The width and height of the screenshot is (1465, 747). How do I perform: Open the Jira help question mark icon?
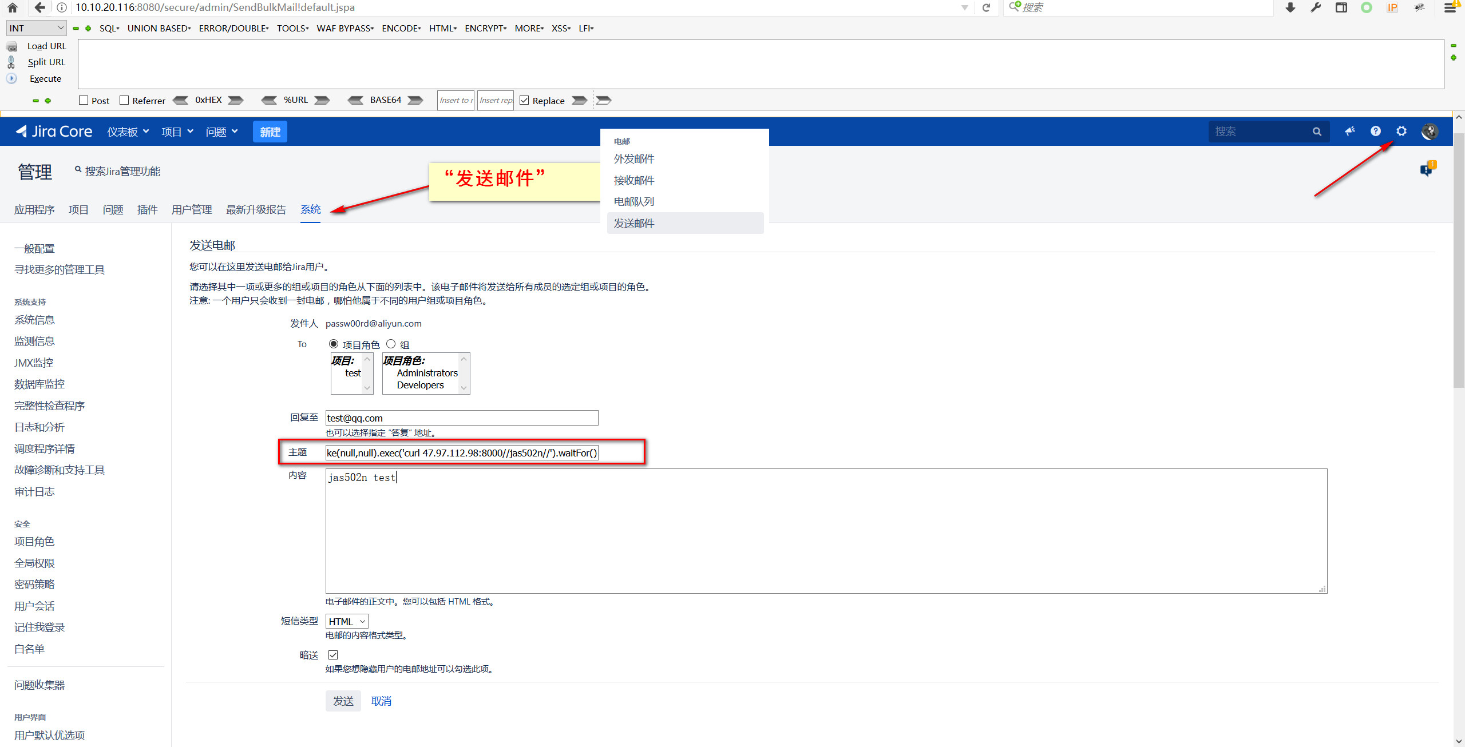[x=1376, y=132]
